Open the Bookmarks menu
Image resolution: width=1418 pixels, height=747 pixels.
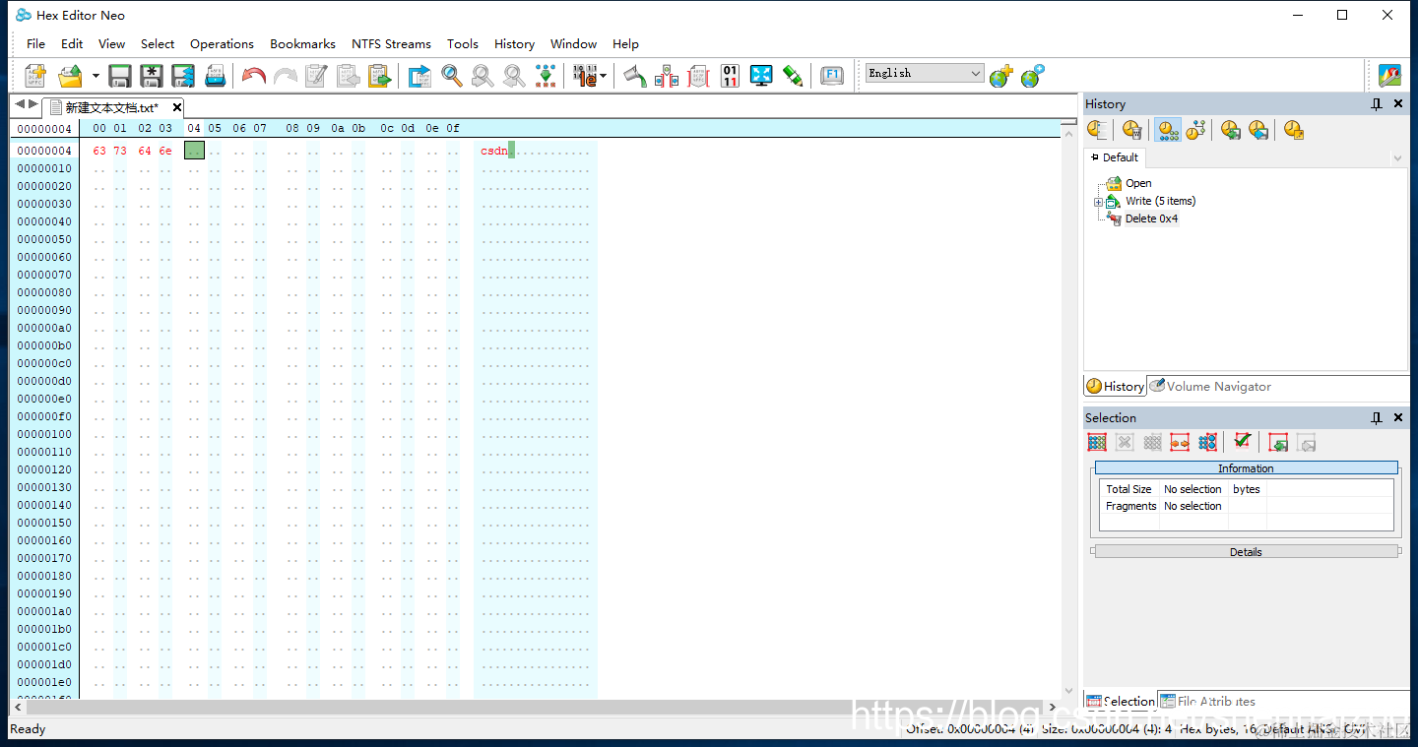[x=302, y=44]
